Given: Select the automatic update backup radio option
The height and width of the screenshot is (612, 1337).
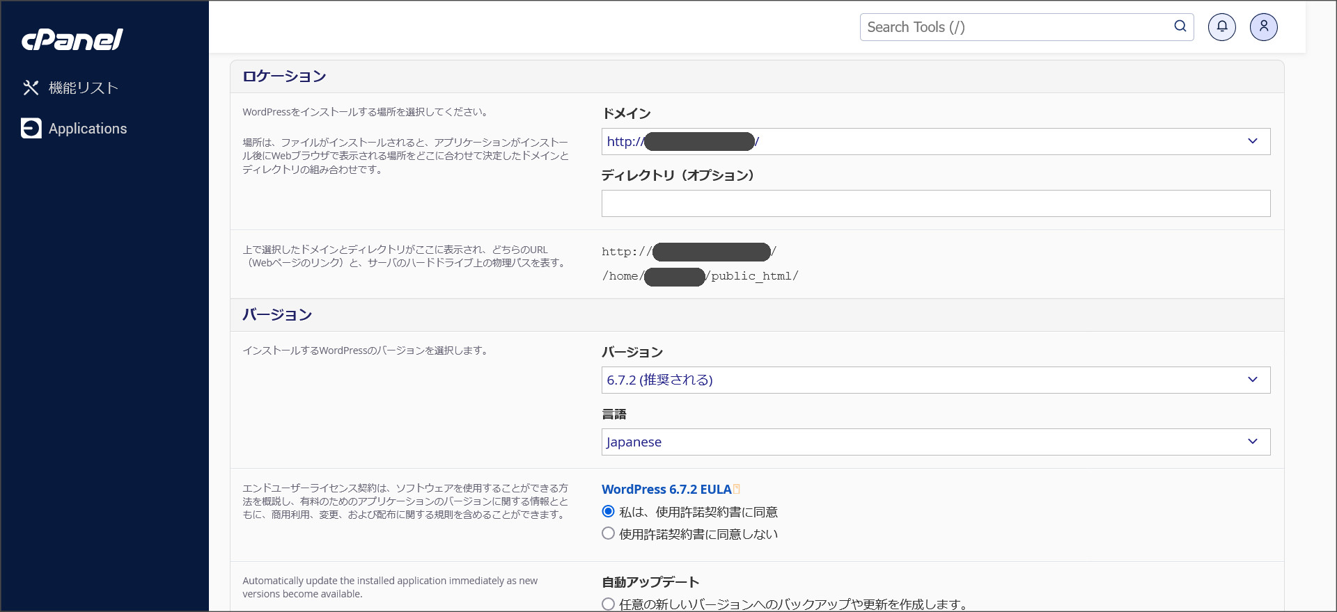Looking at the screenshot, I should [x=608, y=604].
